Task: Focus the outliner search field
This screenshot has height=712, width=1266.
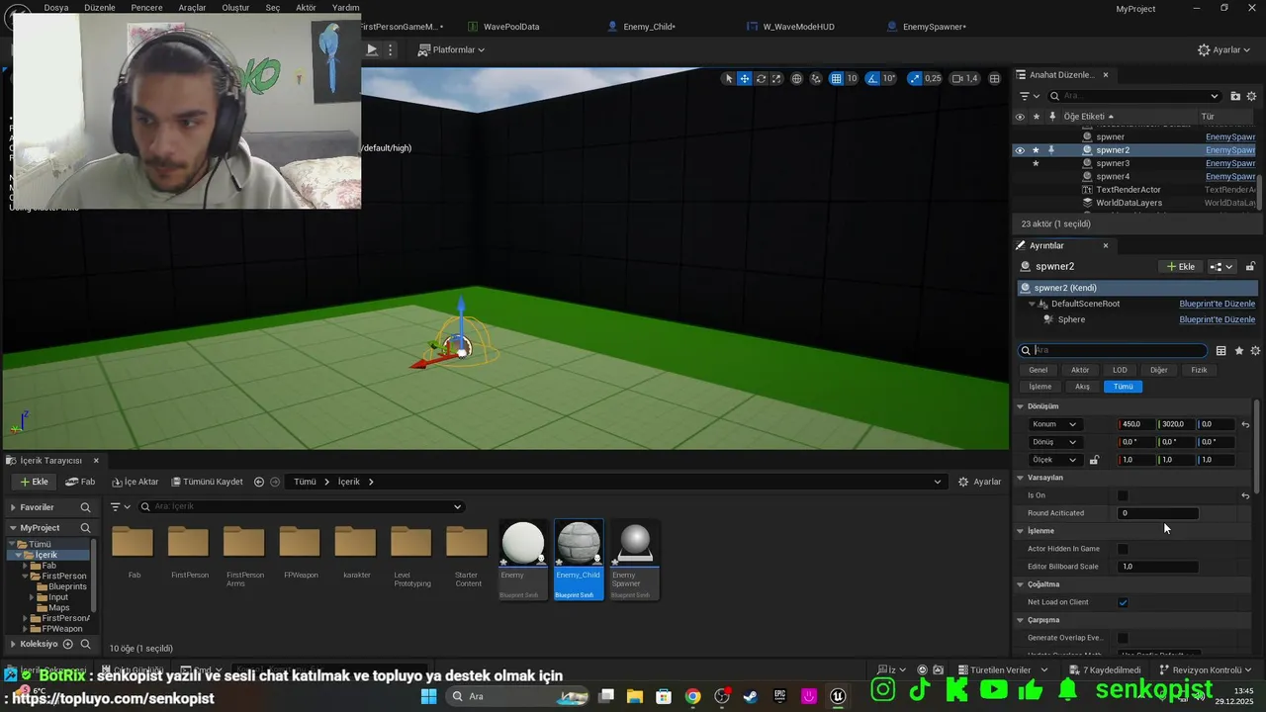Action: [1134, 96]
